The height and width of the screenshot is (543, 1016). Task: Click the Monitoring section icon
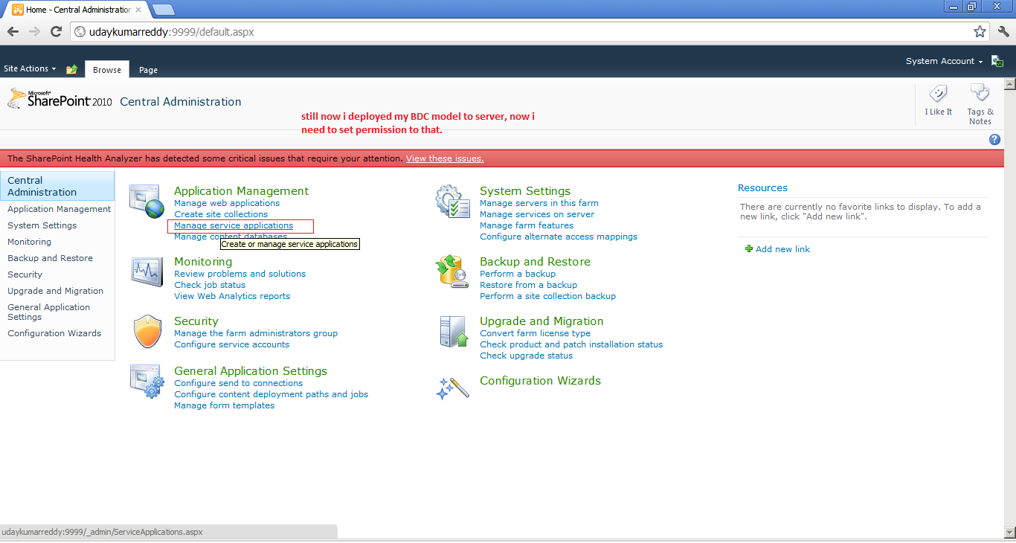(x=147, y=271)
